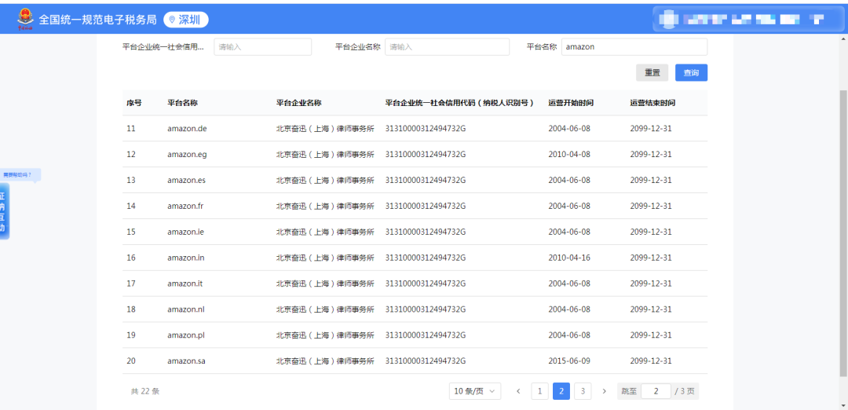Open the blurred user account area

pyautogui.click(x=742, y=19)
